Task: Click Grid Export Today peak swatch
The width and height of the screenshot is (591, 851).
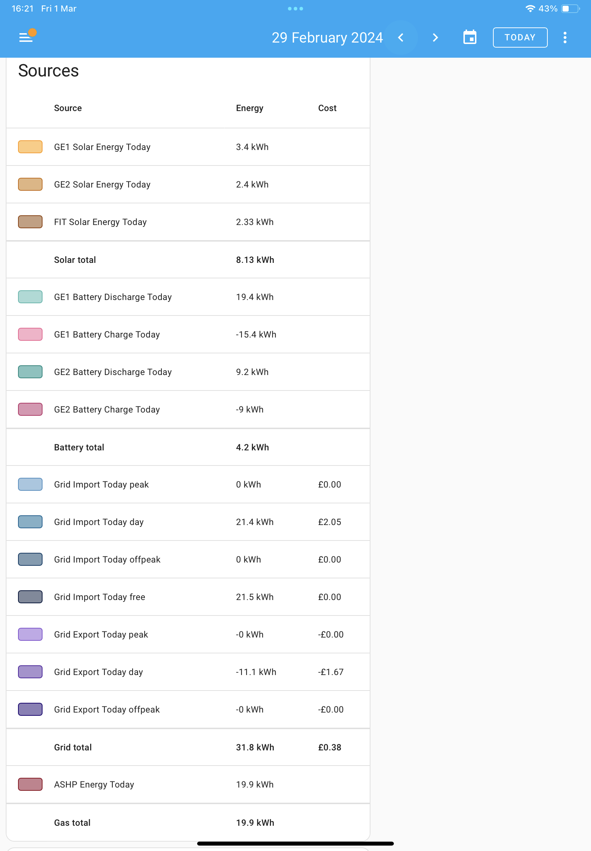Action: pyautogui.click(x=30, y=634)
